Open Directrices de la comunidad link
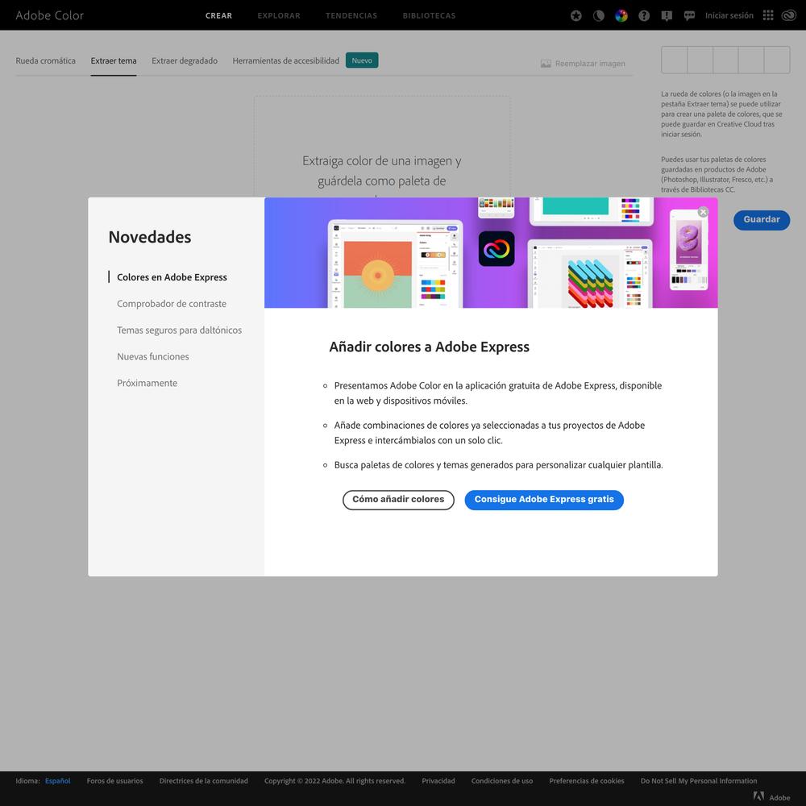Screen dimensions: 806x806 point(204,781)
